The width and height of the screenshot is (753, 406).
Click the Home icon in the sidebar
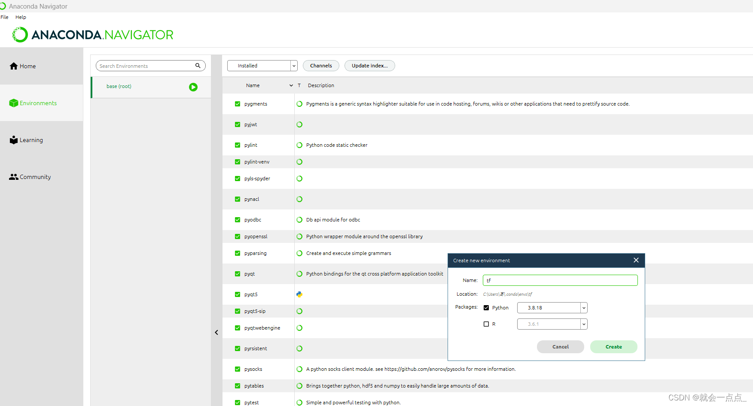(14, 66)
